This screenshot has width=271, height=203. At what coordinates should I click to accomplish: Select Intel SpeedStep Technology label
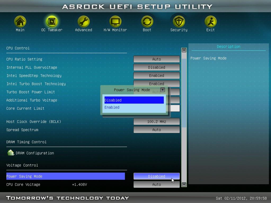tap(34, 76)
